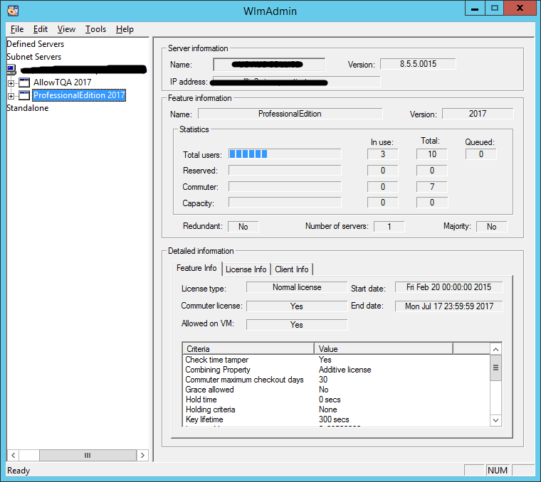The image size is (541, 482).
Task: Select Standalone in the tree
Action: point(28,108)
